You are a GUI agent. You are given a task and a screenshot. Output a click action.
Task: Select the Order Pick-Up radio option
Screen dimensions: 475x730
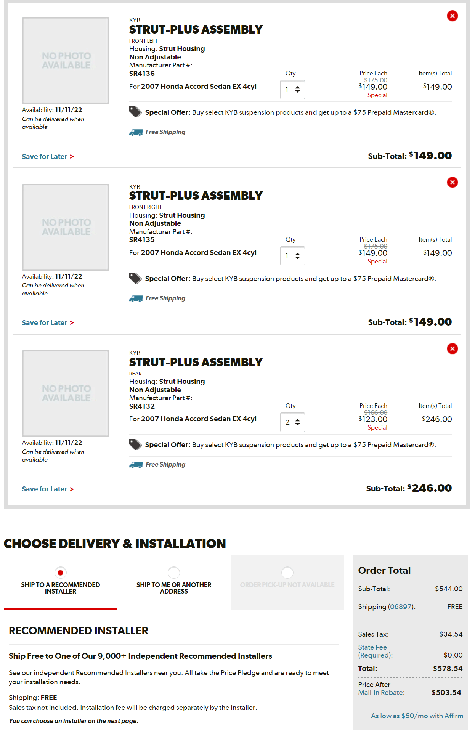click(287, 573)
